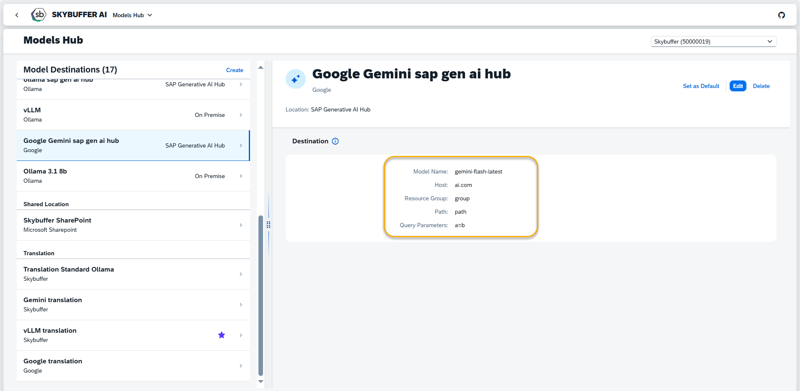The image size is (800, 391).
Task: Click the scroll up arrow of list
Action: coord(261,67)
